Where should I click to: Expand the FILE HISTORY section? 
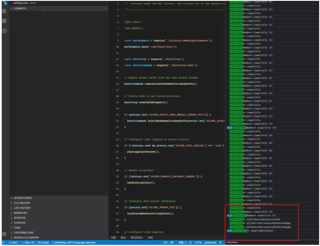(59, 203)
